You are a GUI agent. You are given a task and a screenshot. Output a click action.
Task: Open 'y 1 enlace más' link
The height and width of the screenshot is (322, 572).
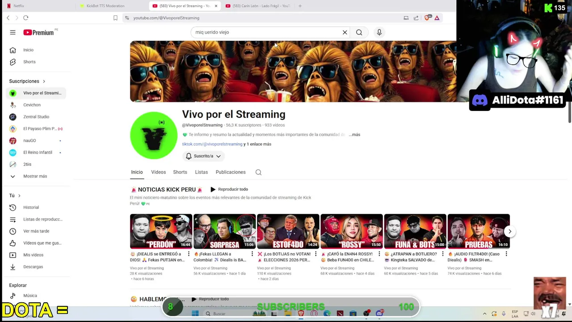(257, 144)
